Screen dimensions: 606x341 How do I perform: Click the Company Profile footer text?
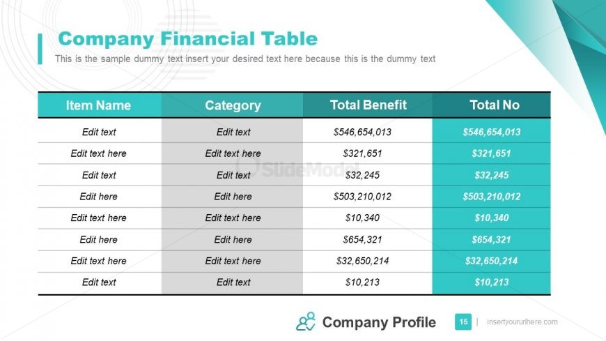pos(379,322)
